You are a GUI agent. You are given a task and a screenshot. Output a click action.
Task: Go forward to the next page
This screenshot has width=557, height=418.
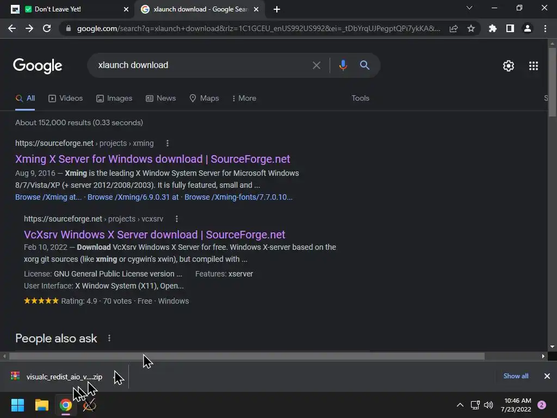click(x=29, y=28)
